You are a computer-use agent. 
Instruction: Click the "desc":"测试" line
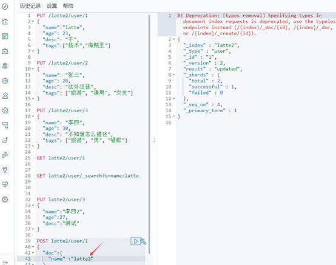point(61,223)
